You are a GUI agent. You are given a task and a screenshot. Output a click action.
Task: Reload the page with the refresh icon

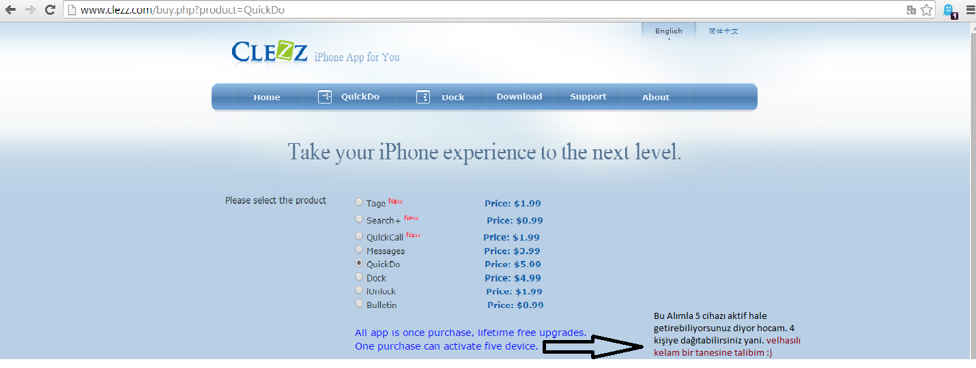pos(50,10)
